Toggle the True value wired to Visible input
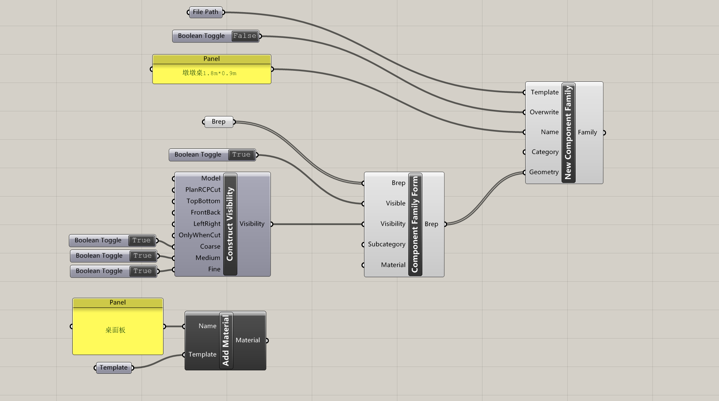This screenshot has height=401, width=719. (241, 155)
